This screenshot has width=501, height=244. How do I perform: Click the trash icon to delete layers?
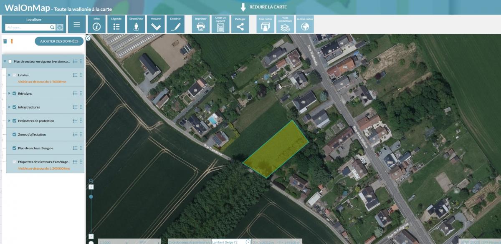click(x=5, y=41)
